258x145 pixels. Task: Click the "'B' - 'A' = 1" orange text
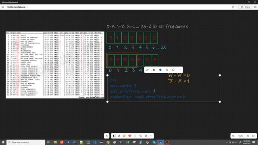point(179,81)
